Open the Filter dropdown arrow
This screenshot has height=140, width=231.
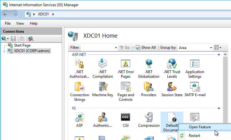pyautogui.click(x=116, y=47)
